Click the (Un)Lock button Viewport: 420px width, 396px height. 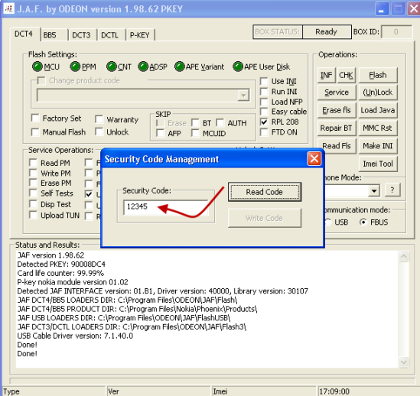pyautogui.click(x=378, y=93)
